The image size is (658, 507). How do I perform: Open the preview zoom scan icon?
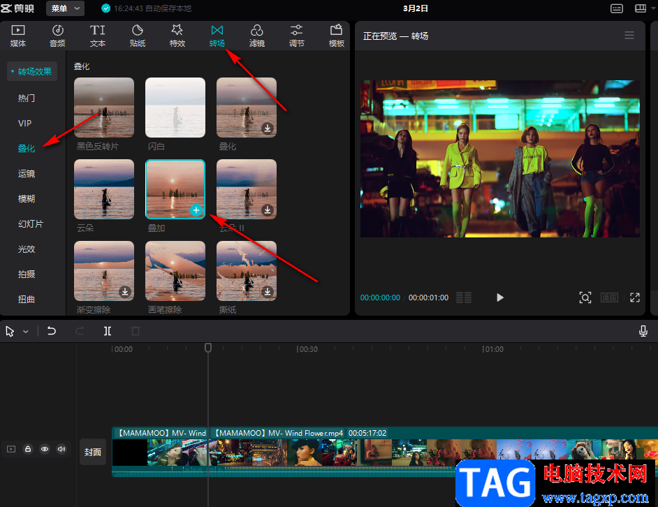pos(585,297)
